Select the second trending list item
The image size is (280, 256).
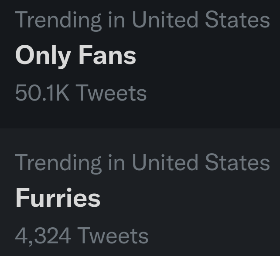pyautogui.click(x=140, y=196)
